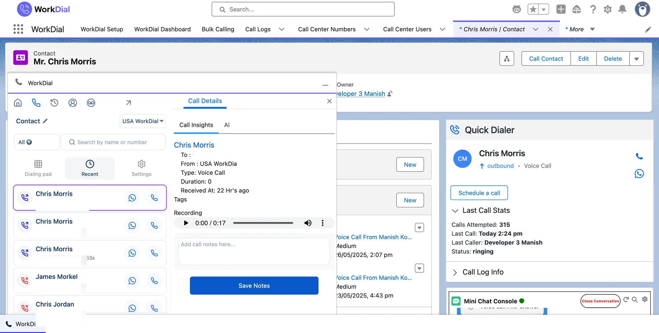
Task: Pop out WorkDial with the arrow icon
Action: (x=128, y=103)
